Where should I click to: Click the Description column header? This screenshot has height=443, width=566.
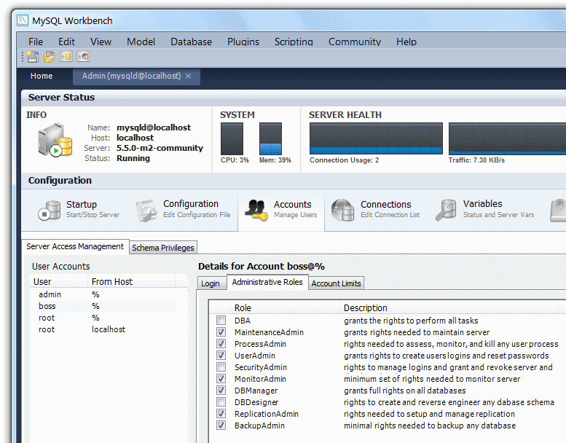pyautogui.click(x=449, y=308)
